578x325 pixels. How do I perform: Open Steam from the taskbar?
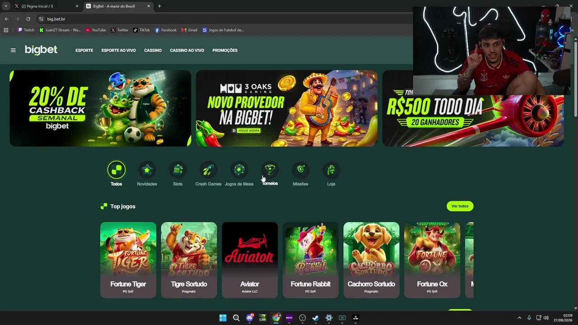click(316, 318)
